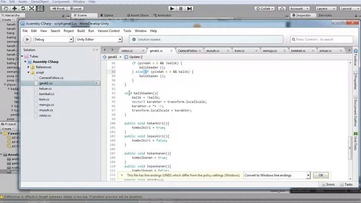Open the document tabs overflow dropdown
Screen dimensions: 361x203
click(349, 50)
